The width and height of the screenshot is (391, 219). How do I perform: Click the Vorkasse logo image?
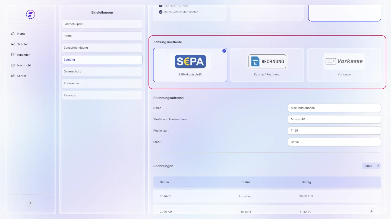click(x=344, y=61)
